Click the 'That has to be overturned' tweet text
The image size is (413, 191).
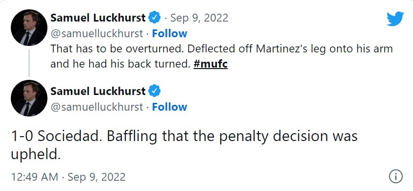click(222, 56)
